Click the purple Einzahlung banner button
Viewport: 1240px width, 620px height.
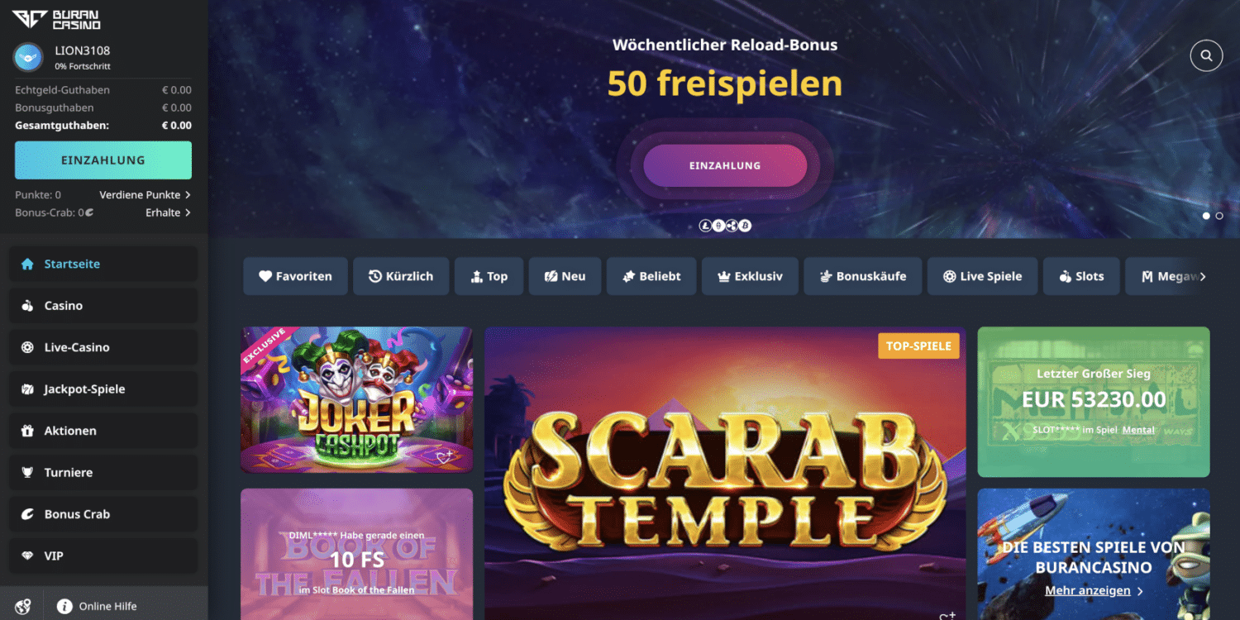tap(725, 165)
